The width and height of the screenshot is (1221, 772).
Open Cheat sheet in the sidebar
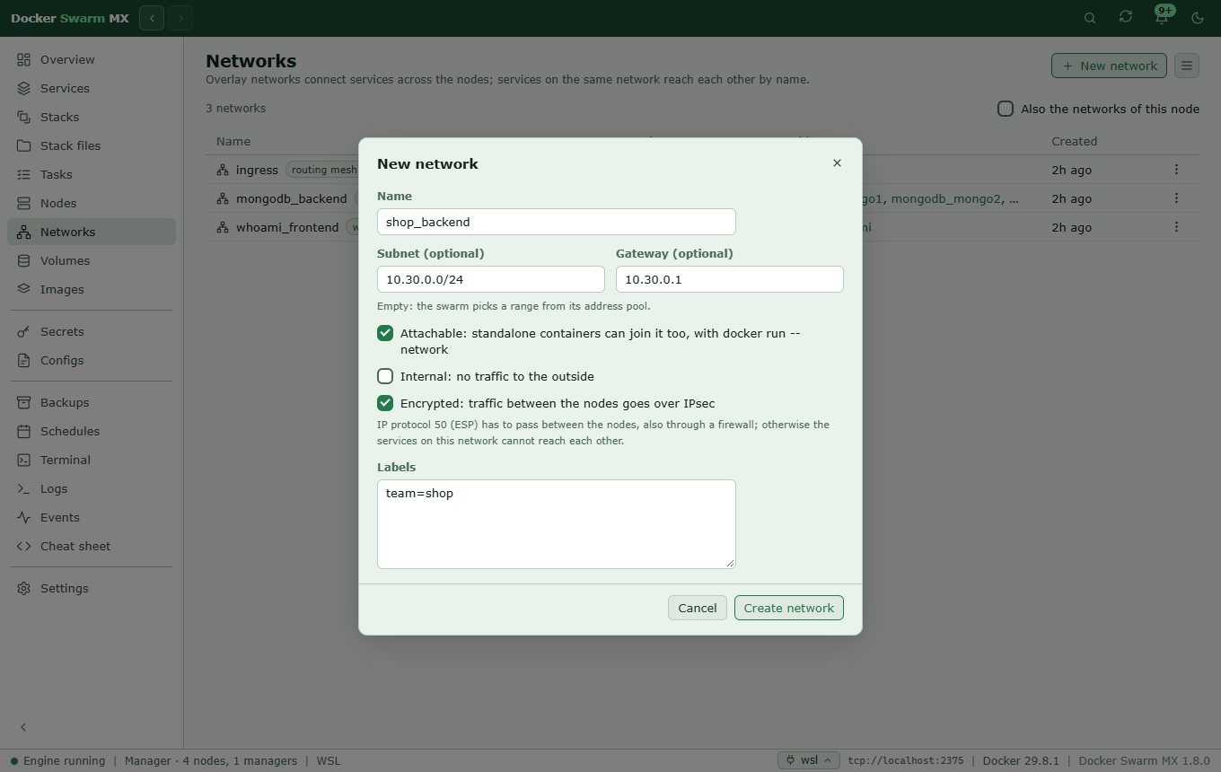92,546
